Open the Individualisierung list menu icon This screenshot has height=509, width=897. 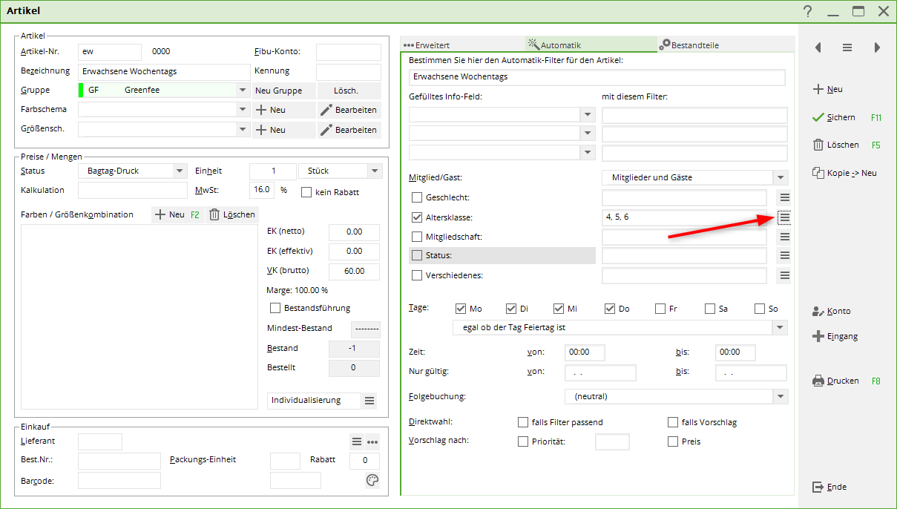click(369, 401)
